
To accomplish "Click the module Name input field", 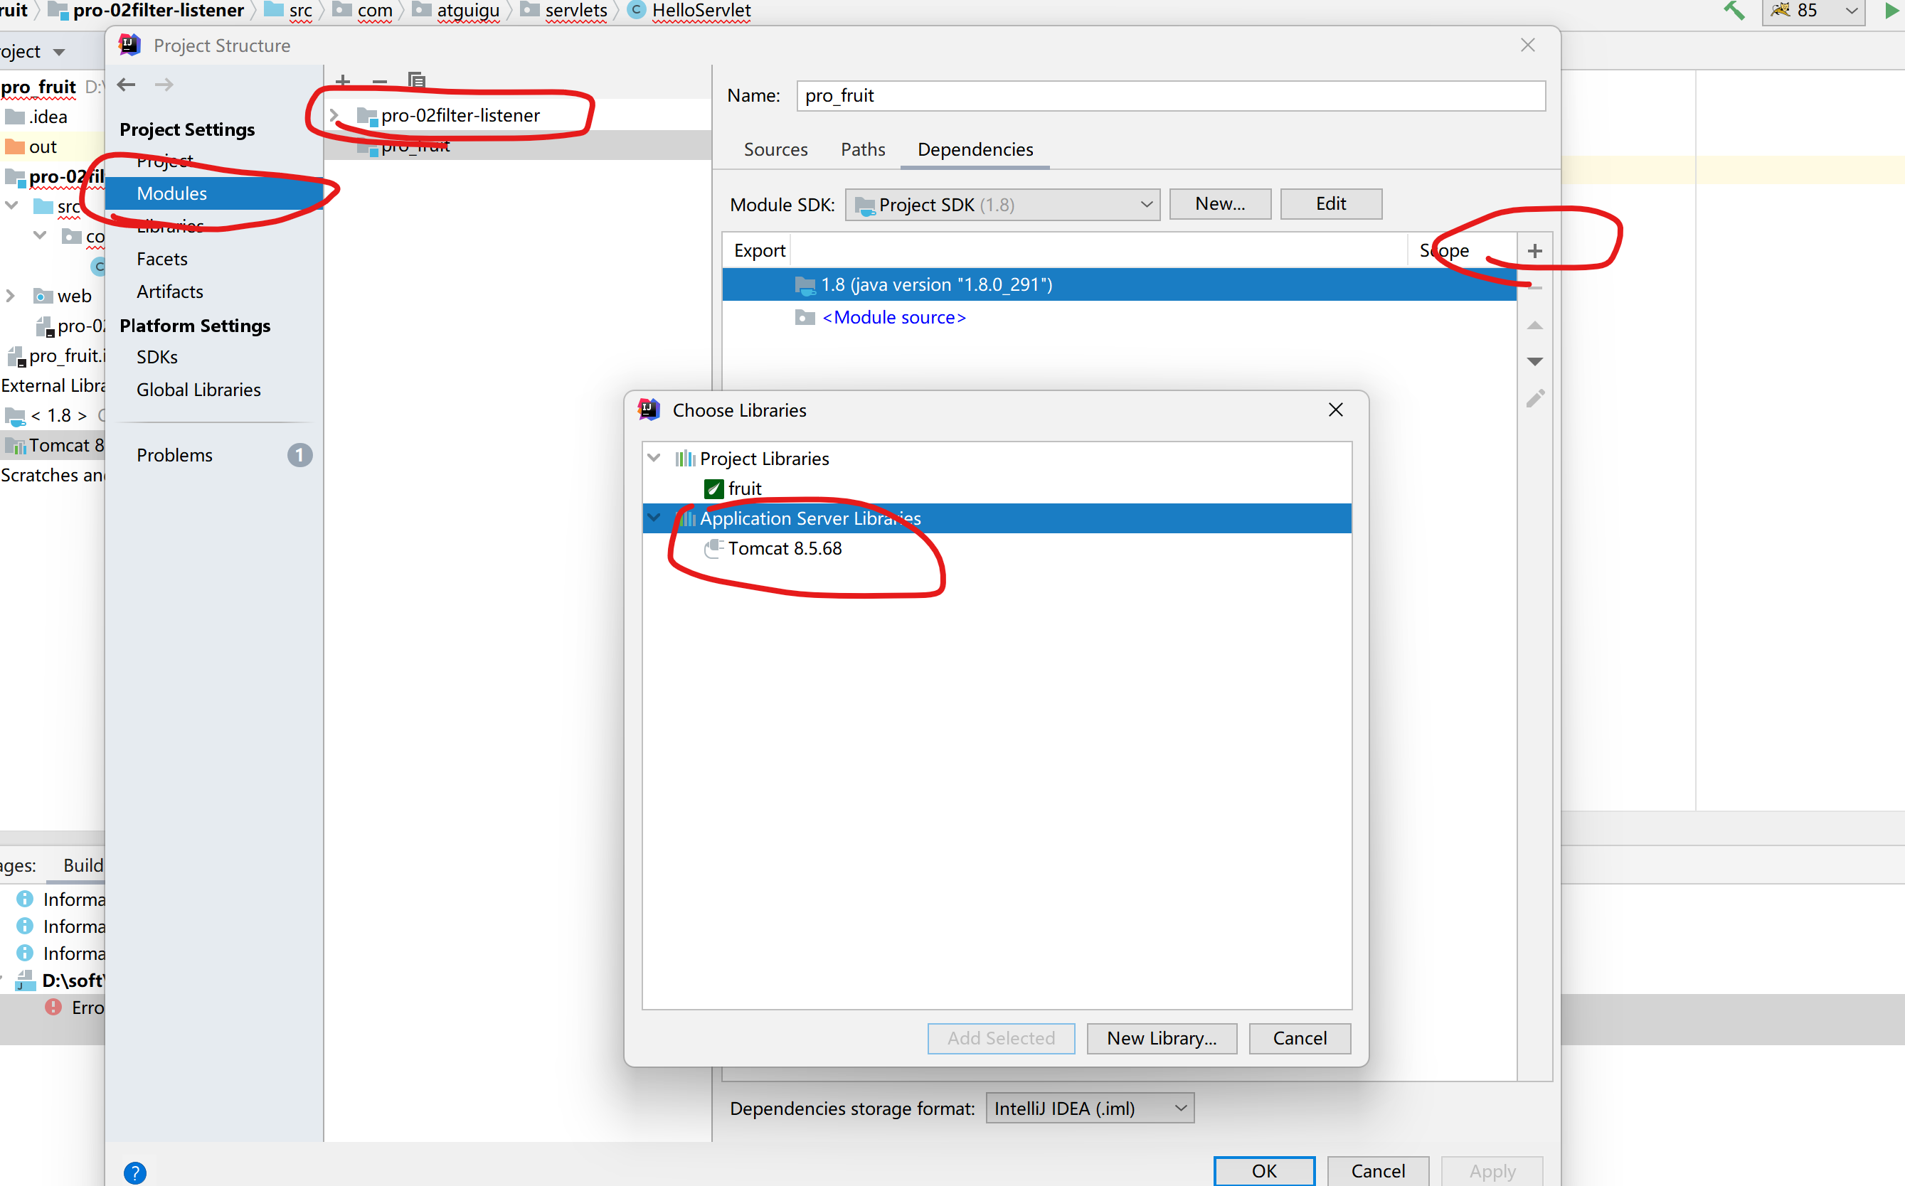I will point(1171,96).
